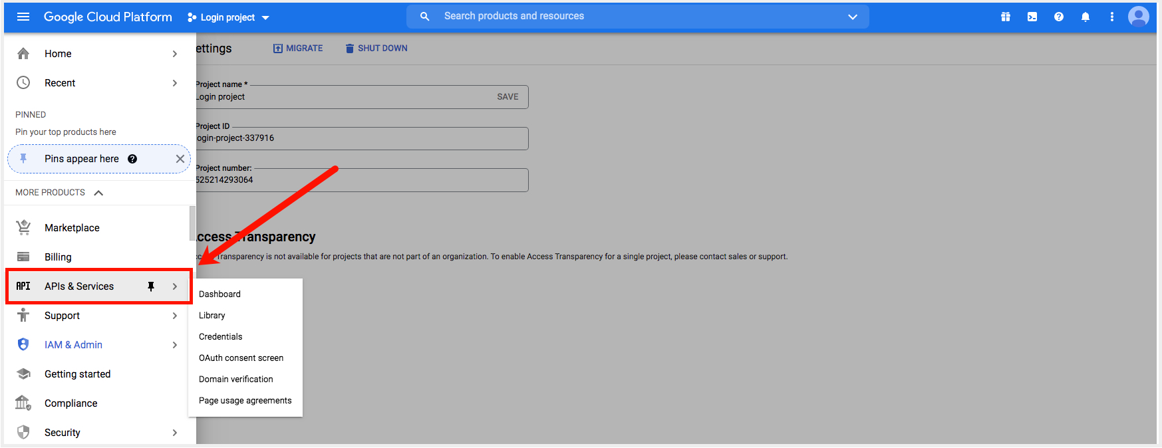This screenshot has height=448, width=1162.
Task: Unpin APIs & Services with pin icon
Action: click(151, 286)
